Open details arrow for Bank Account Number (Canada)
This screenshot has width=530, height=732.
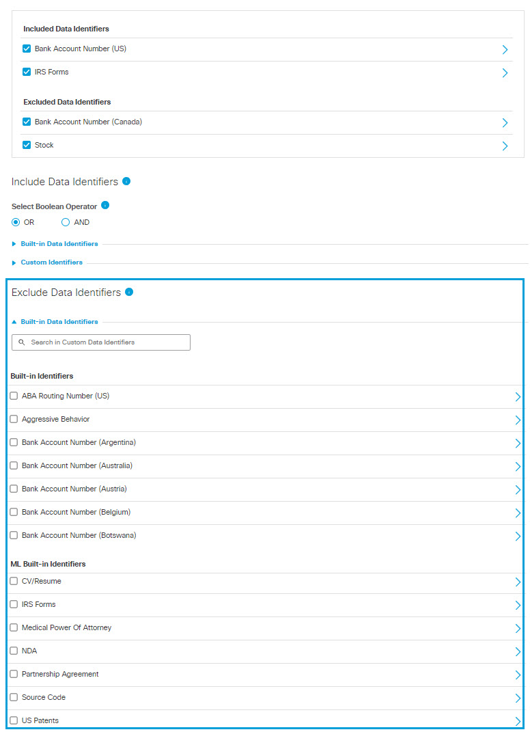click(505, 123)
